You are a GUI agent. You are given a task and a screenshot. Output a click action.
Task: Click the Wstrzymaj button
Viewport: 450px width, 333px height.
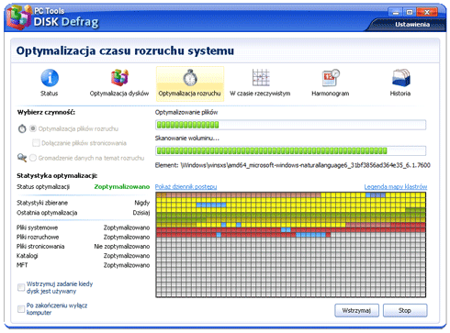coord(356,310)
